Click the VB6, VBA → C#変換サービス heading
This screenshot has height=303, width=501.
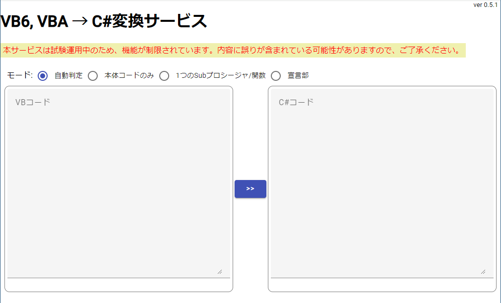[x=104, y=21]
